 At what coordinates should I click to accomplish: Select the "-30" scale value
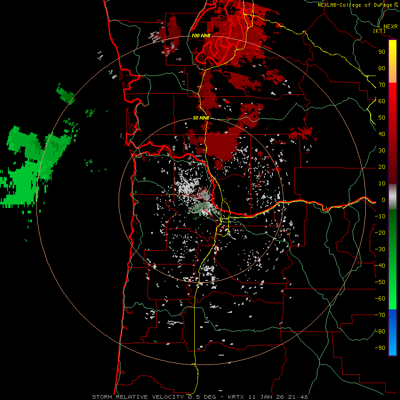click(x=380, y=249)
